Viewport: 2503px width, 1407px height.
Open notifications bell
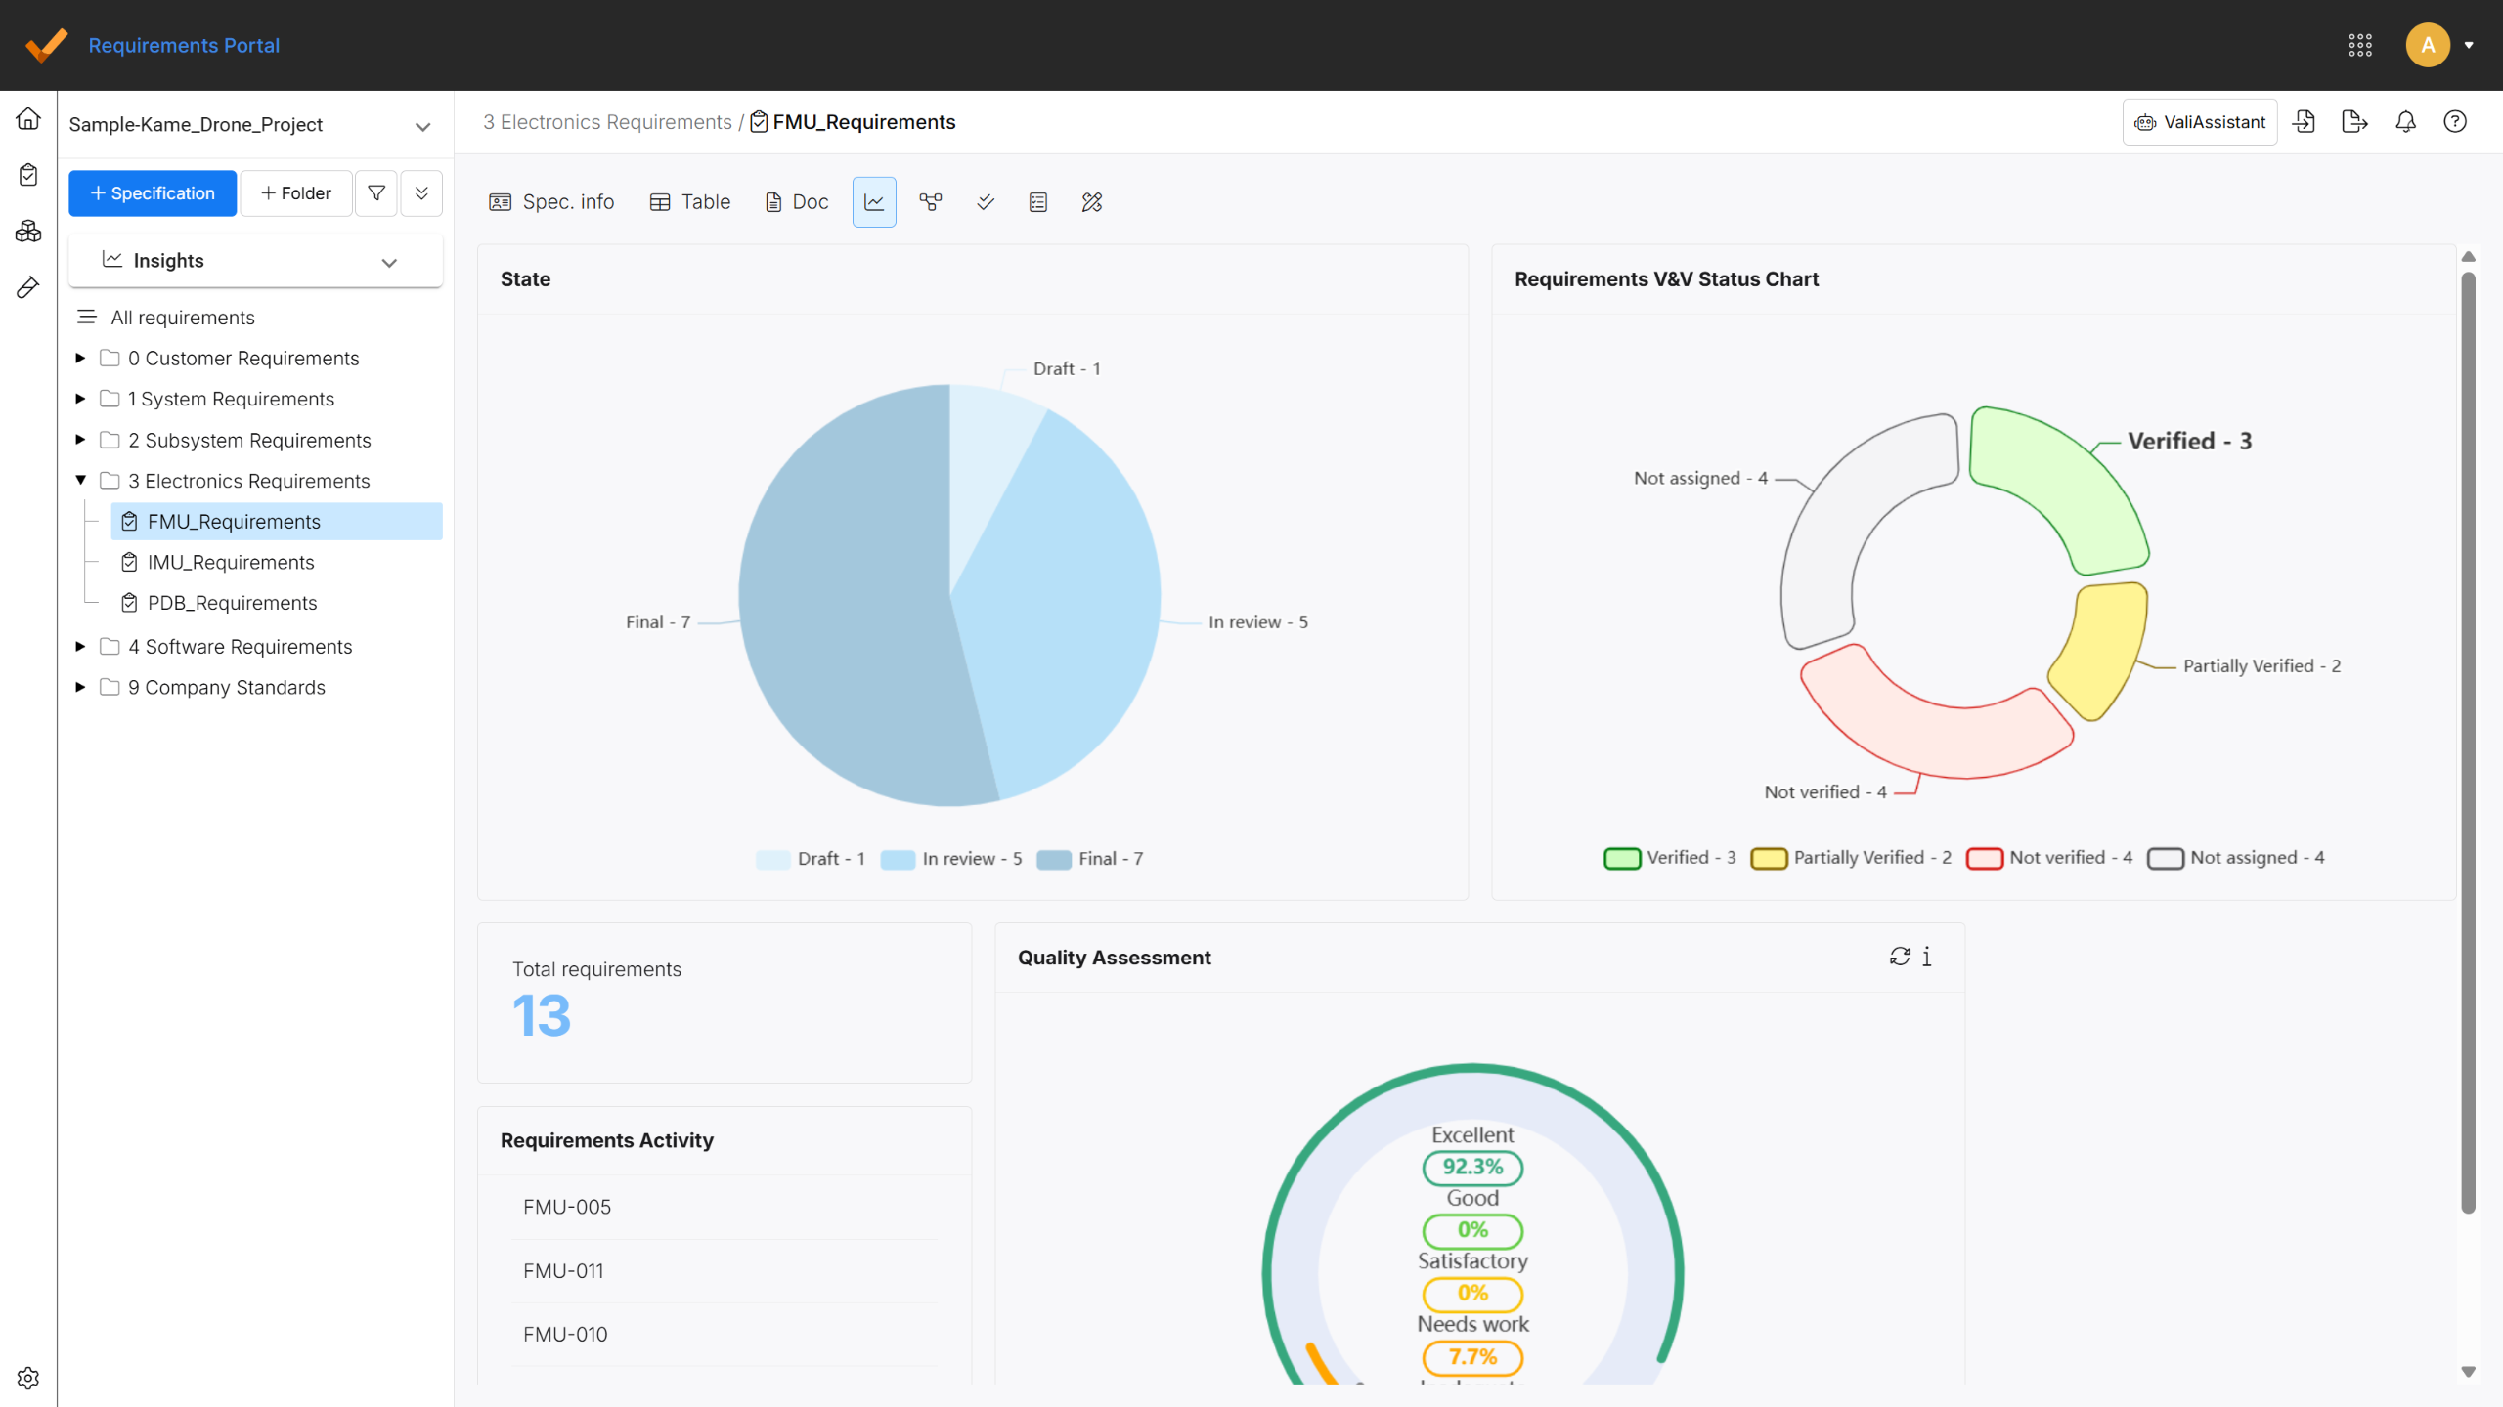click(2405, 121)
